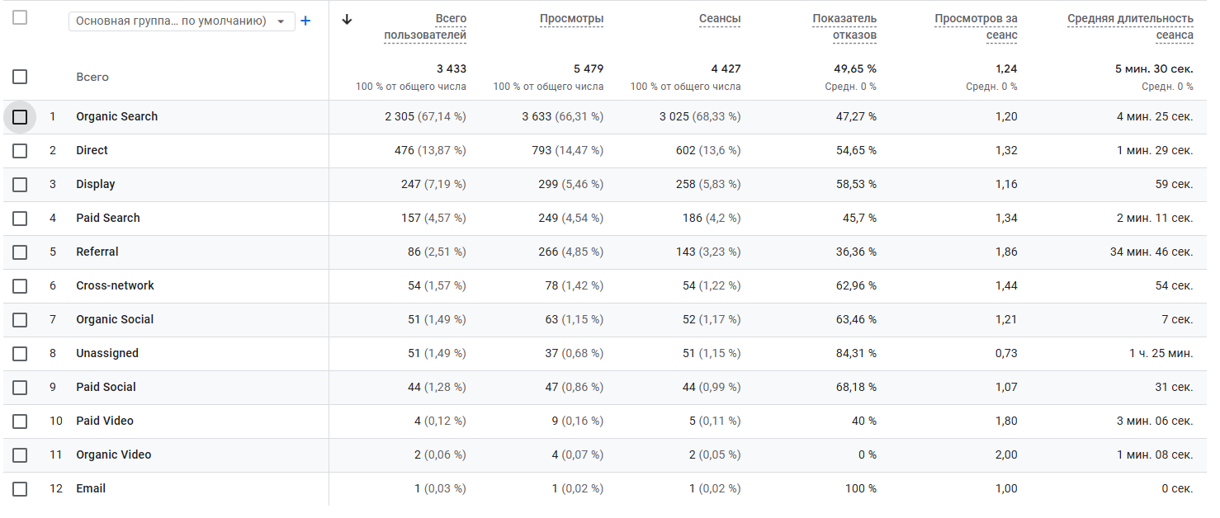Click the Organic Search channel name

pyautogui.click(x=116, y=117)
